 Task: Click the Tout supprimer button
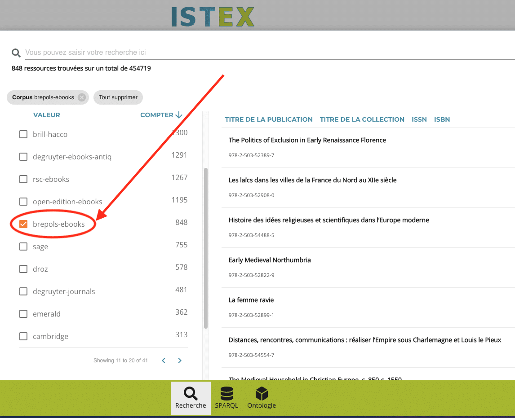click(118, 97)
